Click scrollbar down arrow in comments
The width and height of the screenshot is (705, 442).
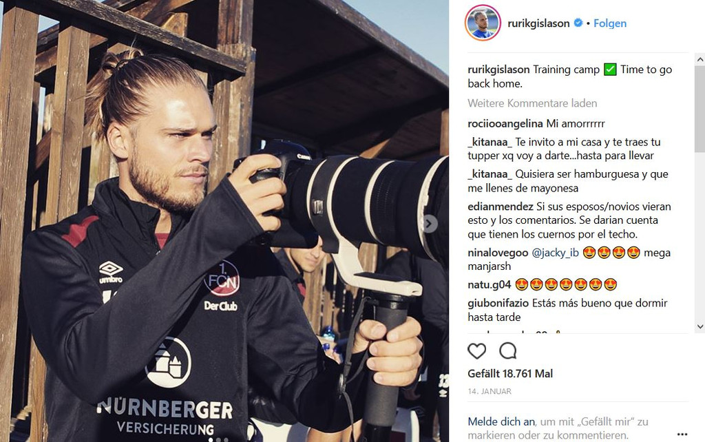(x=699, y=326)
